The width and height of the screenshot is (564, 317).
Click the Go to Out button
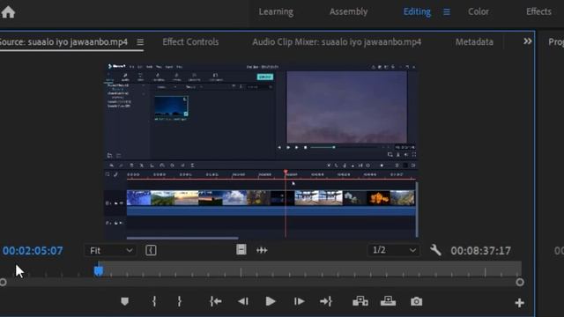click(326, 301)
